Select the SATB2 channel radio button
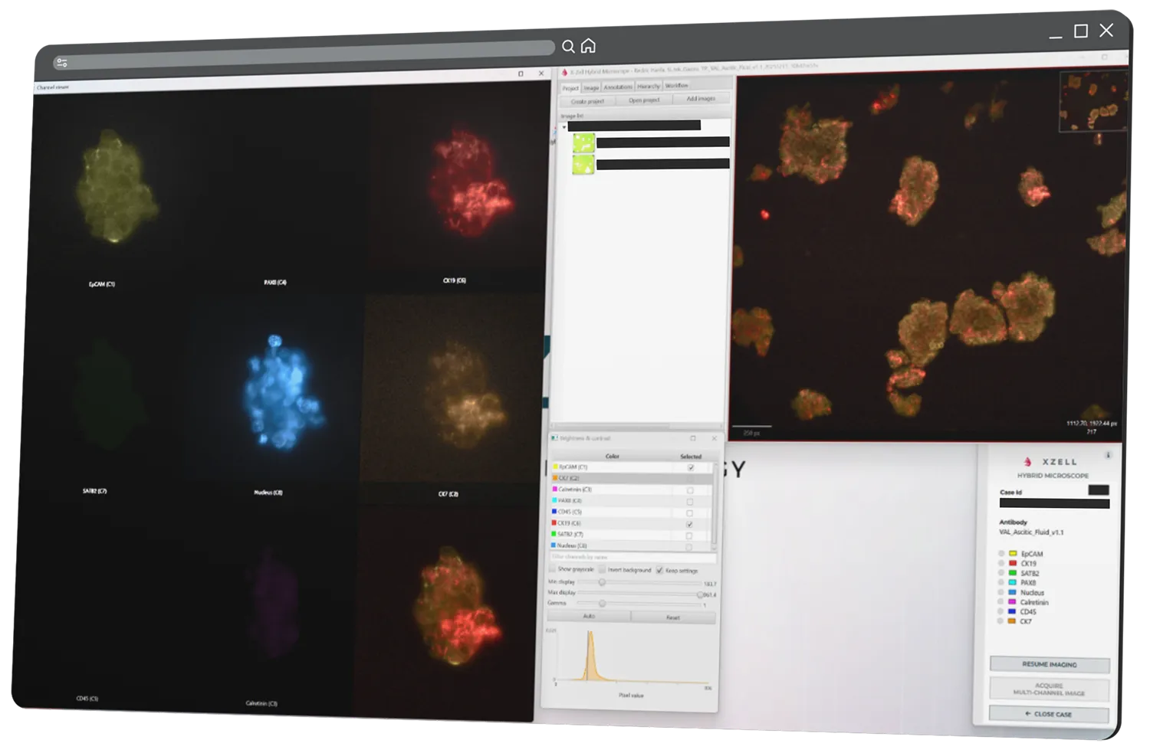Screen dimensions: 1150x753 [x=1001, y=573]
